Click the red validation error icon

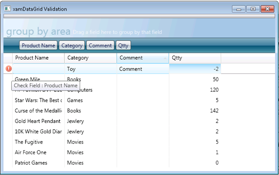point(8,69)
